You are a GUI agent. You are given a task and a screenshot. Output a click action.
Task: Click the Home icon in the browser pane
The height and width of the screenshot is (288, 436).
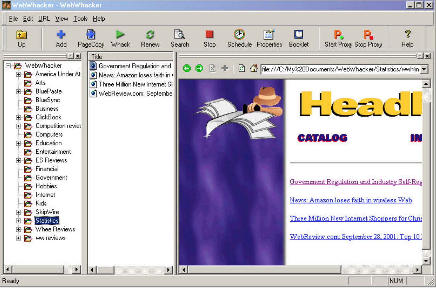click(254, 69)
